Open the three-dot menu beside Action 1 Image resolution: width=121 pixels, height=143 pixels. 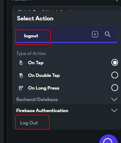(x=117, y=1)
